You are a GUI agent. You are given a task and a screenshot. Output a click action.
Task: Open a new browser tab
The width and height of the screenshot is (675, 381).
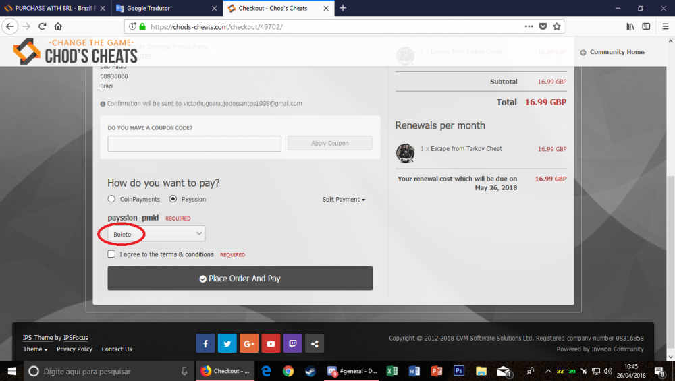tap(343, 8)
